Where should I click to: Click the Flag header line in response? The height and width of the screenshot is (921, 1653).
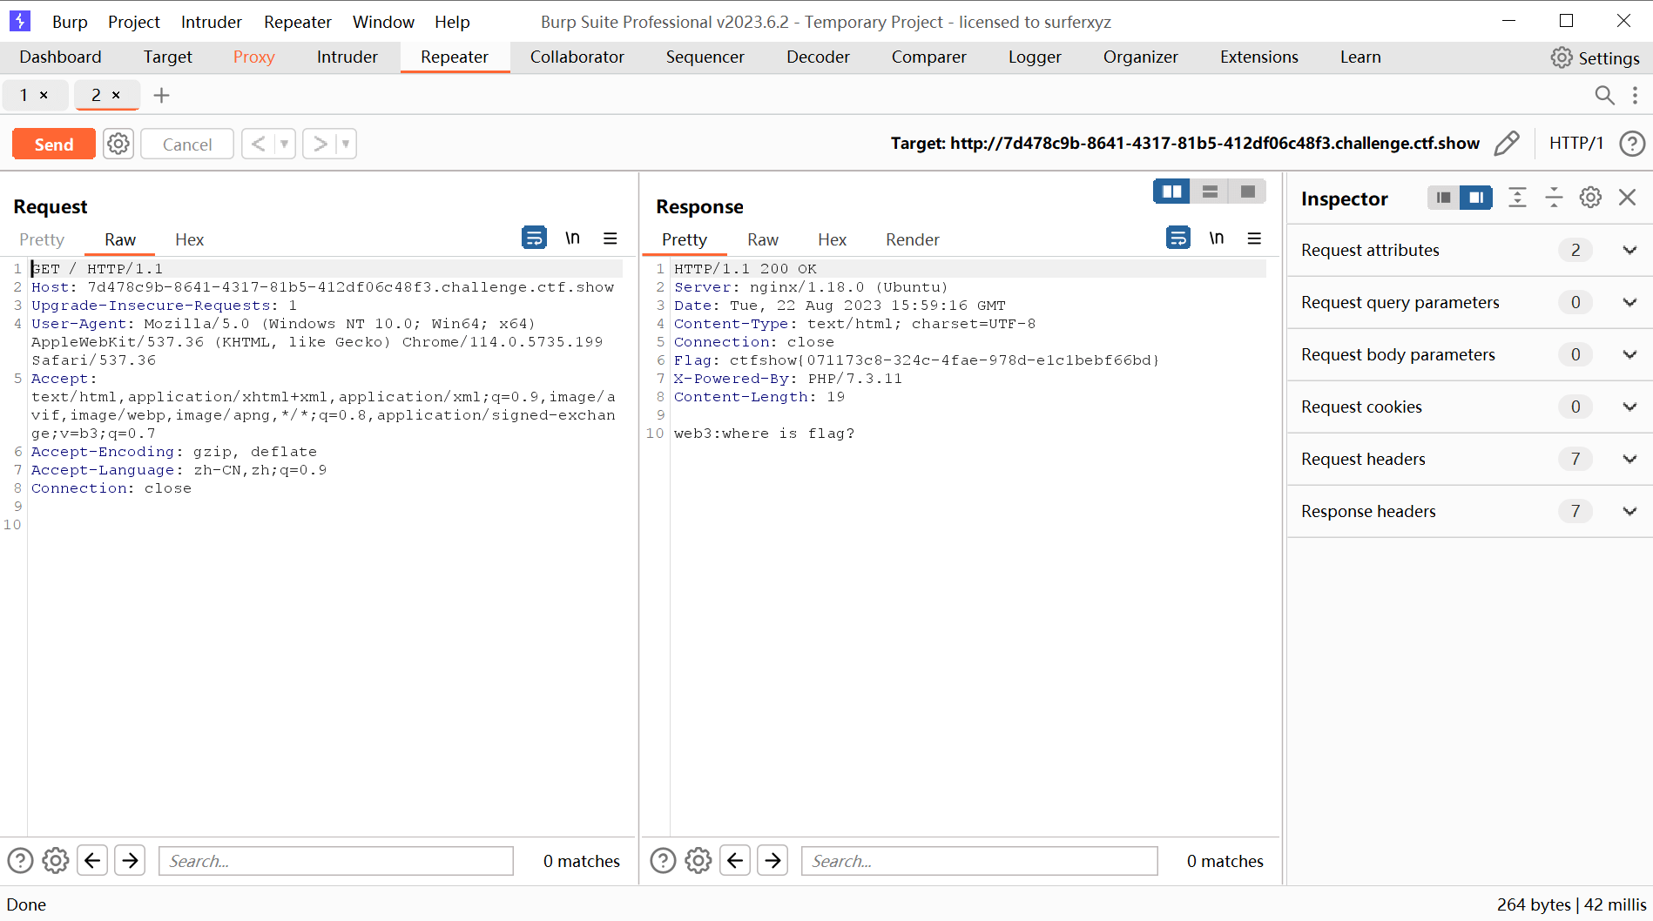(916, 360)
